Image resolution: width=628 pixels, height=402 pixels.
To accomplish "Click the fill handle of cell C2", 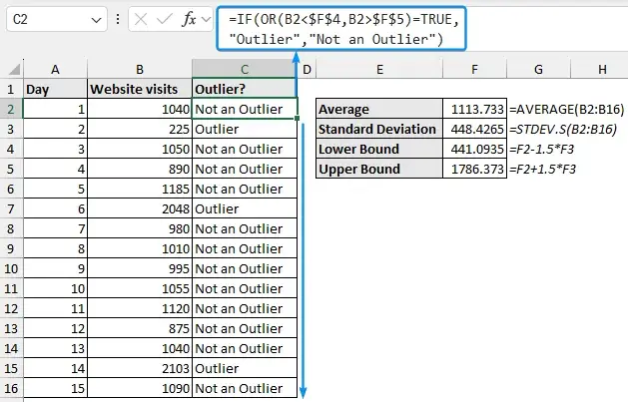I will tap(297, 119).
